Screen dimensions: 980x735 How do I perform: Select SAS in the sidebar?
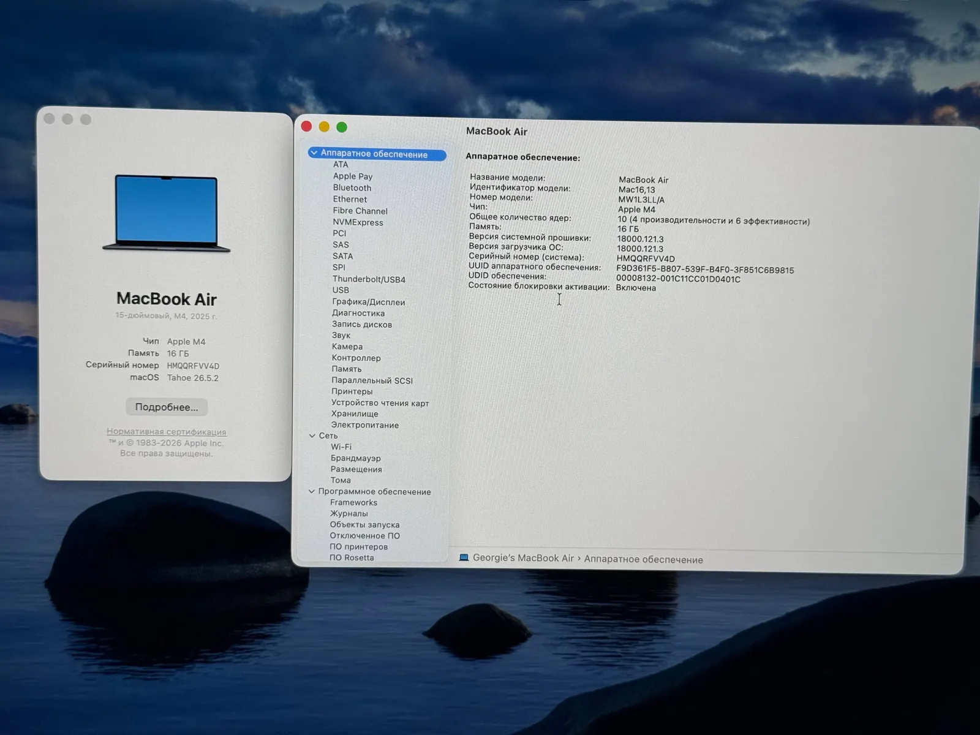[341, 244]
